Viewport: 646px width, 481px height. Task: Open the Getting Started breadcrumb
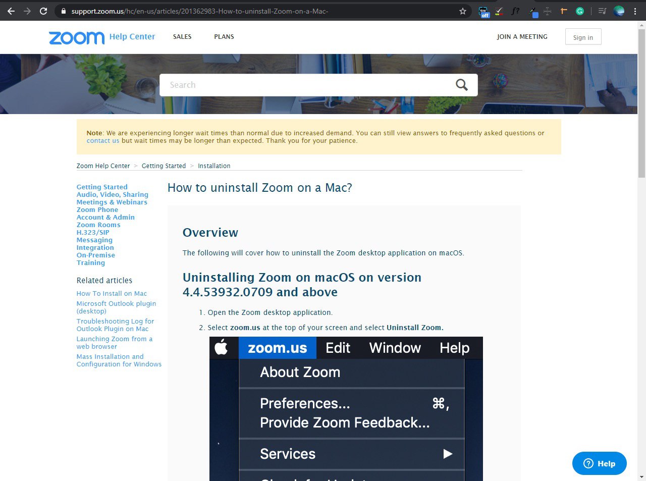[x=164, y=166]
